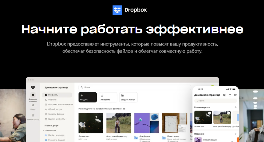The image size is (264, 142).
Task: Tap the phone battery status icon
Action: [234, 89]
